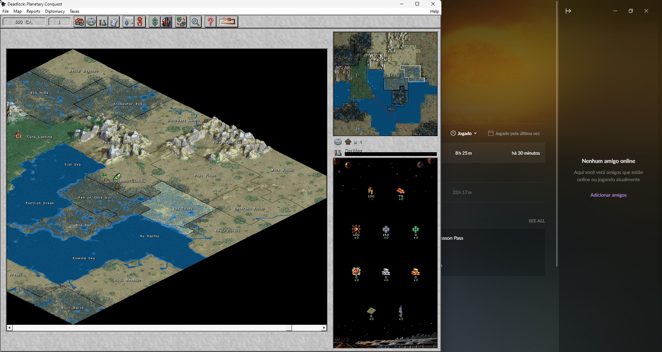Click the minimap overview
The width and height of the screenshot is (662, 352).
pyautogui.click(x=385, y=84)
